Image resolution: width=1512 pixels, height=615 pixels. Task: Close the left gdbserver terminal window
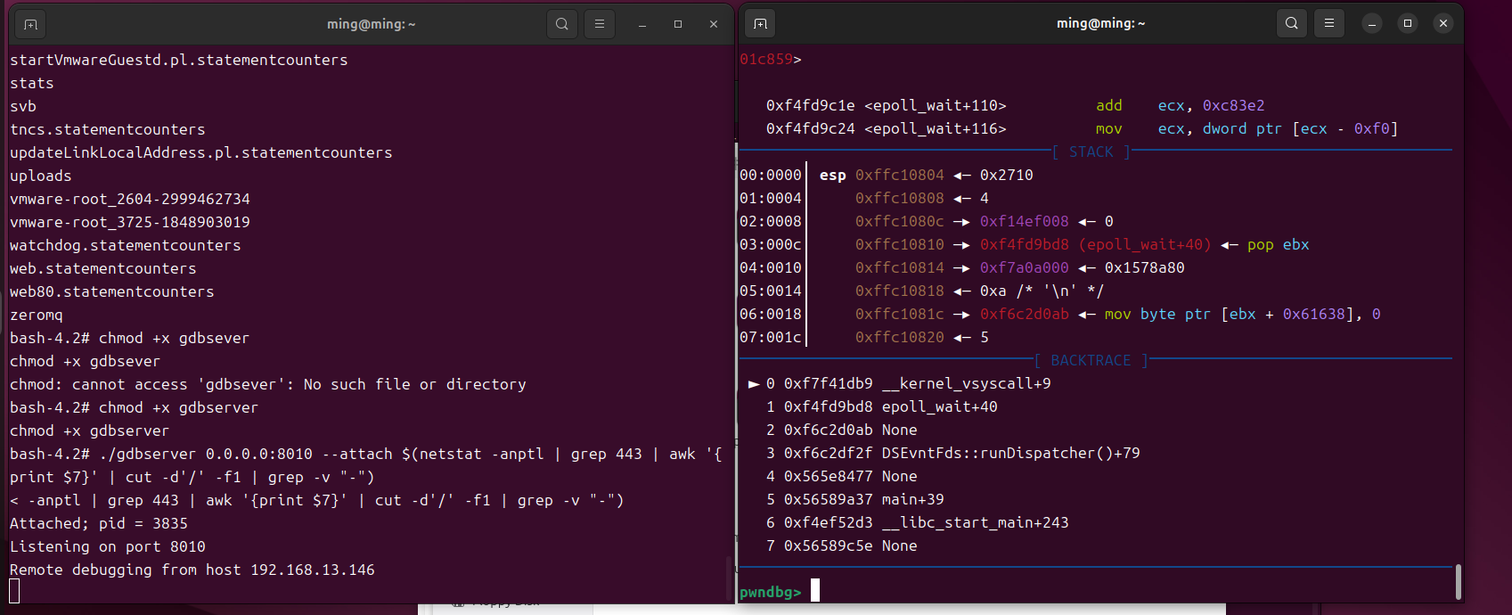pos(714,24)
